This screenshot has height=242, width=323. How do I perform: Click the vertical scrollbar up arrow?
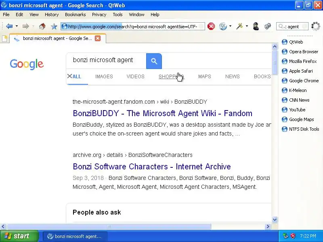tap(275, 47)
